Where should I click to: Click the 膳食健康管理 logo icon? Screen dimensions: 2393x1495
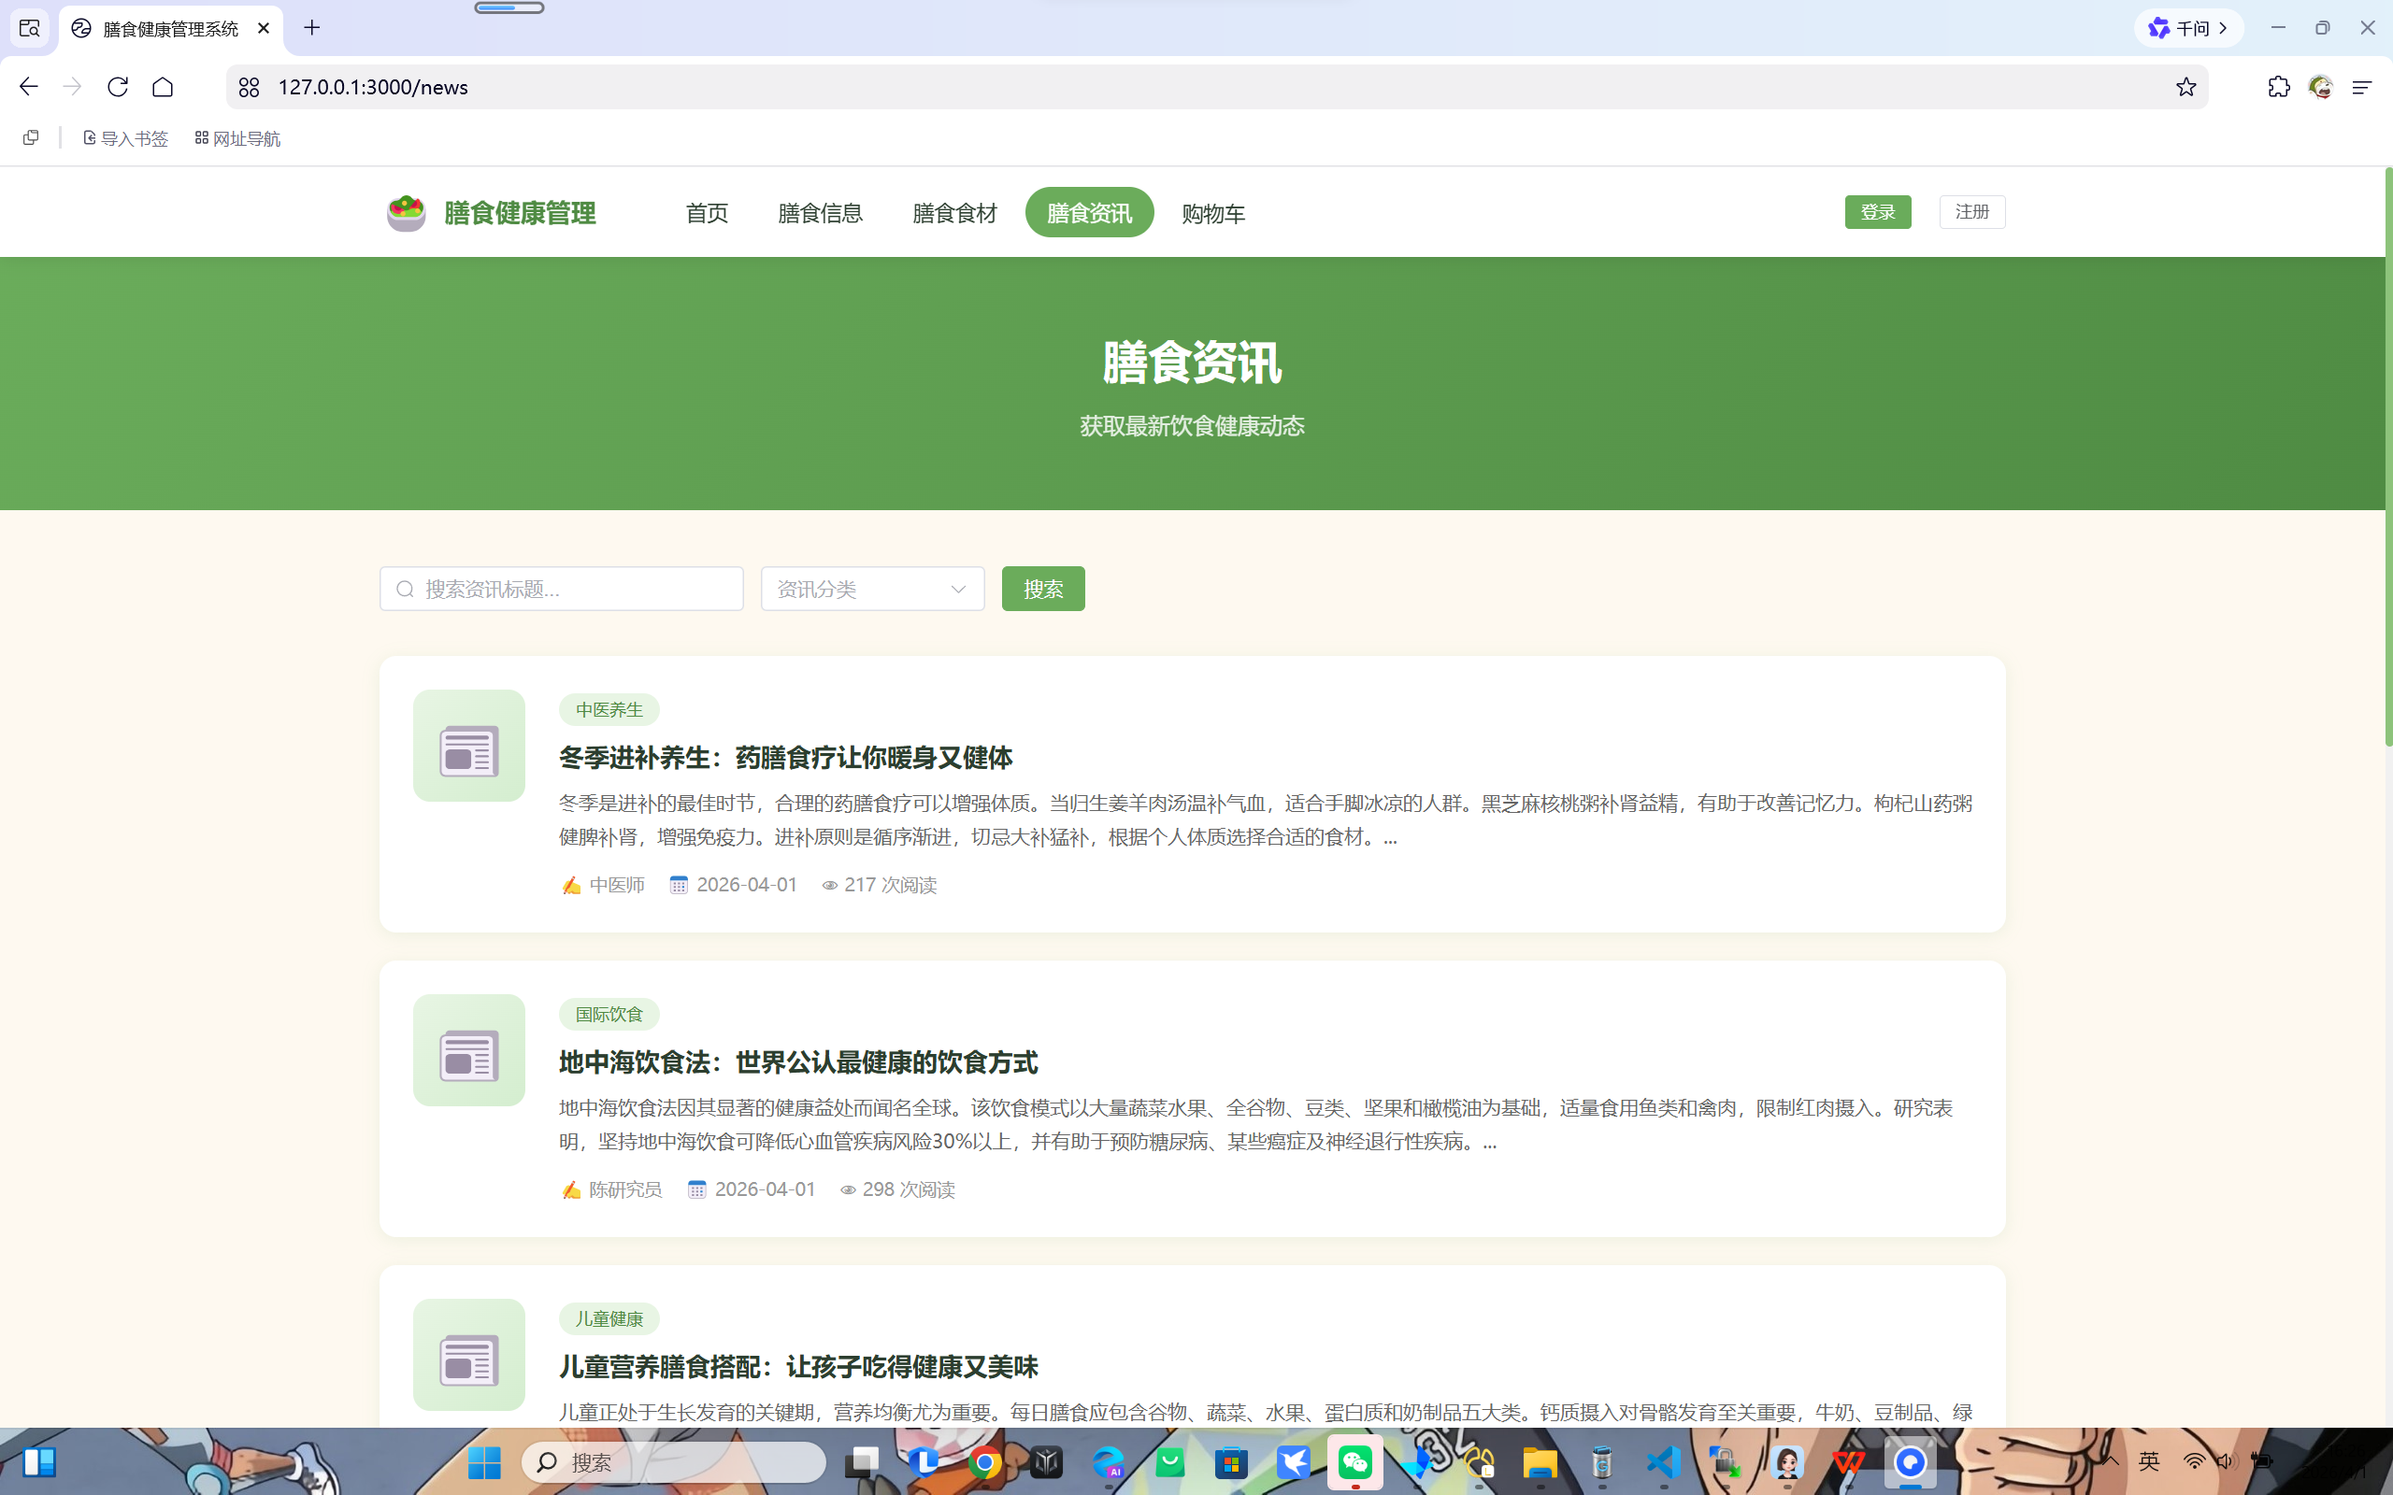[x=407, y=213]
